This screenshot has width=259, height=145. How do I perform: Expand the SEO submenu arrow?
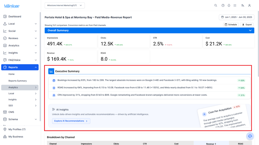tap(36, 106)
